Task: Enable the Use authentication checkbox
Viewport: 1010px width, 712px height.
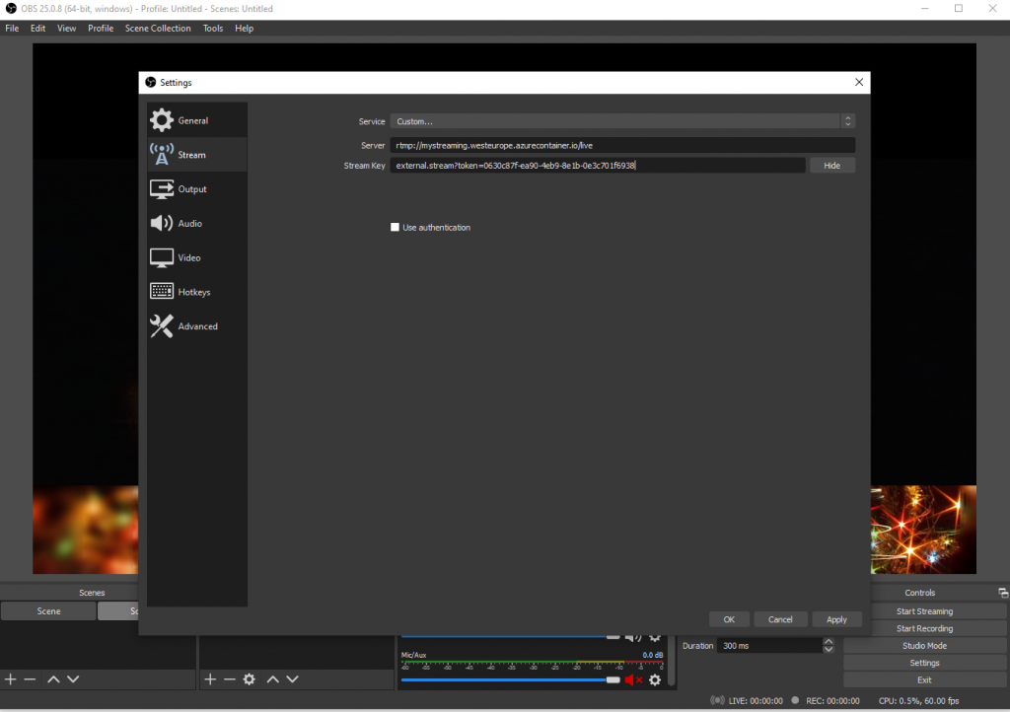Action: pos(396,228)
